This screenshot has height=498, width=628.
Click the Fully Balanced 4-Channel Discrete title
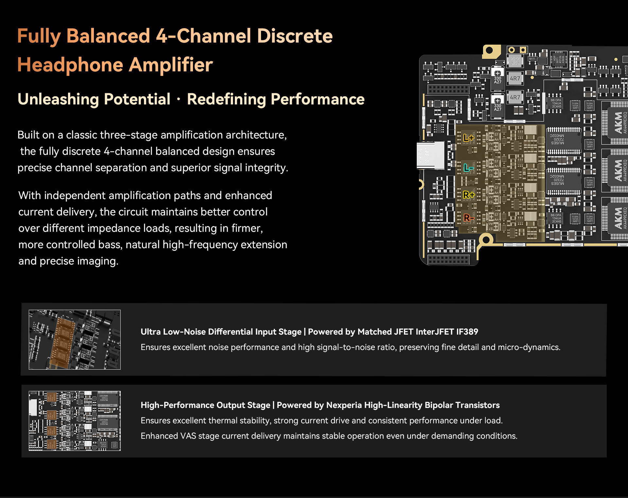click(175, 36)
